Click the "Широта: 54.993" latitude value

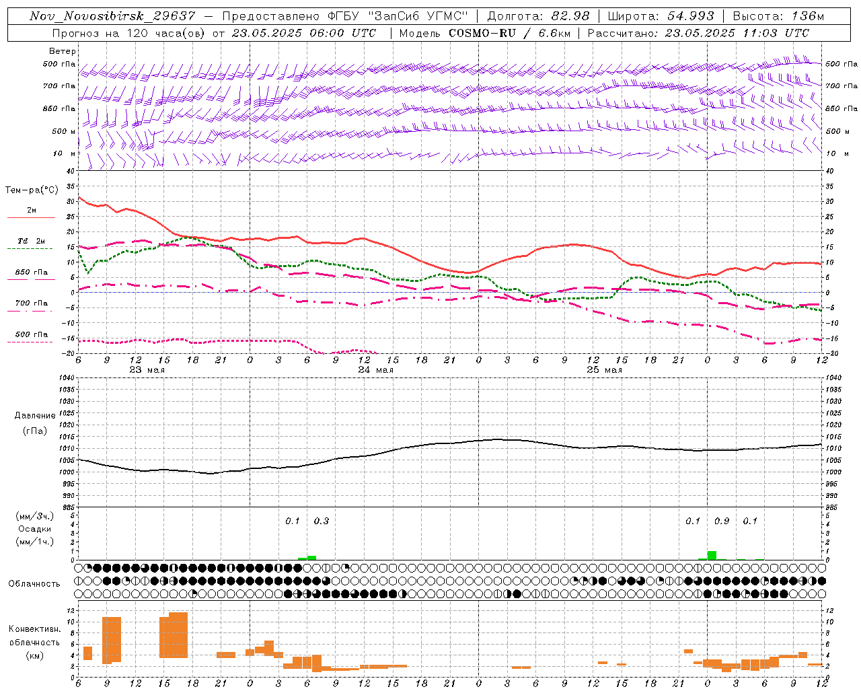[661, 16]
